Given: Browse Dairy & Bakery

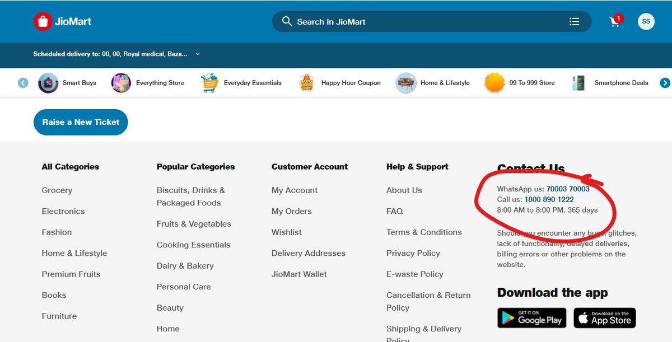Looking at the screenshot, I should coord(185,266).
